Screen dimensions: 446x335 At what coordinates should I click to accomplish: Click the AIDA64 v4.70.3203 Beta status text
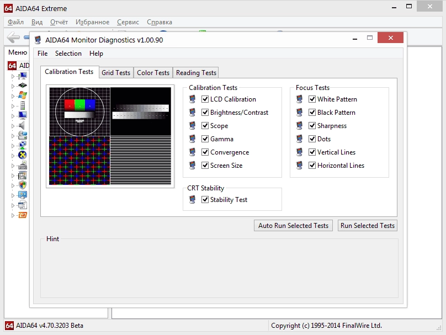click(50, 325)
